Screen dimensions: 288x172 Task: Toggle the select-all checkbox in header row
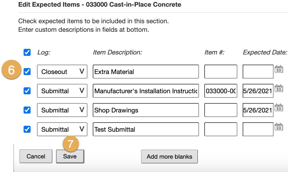(x=27, y=52)
